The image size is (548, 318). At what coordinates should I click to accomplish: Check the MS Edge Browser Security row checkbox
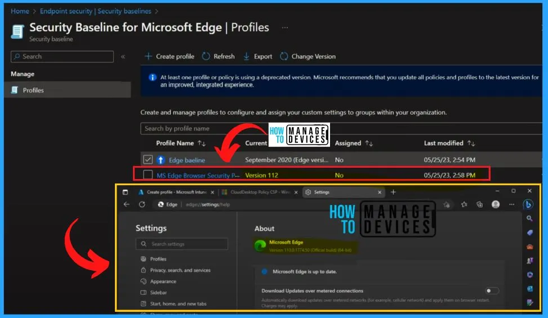coord(148,174)
